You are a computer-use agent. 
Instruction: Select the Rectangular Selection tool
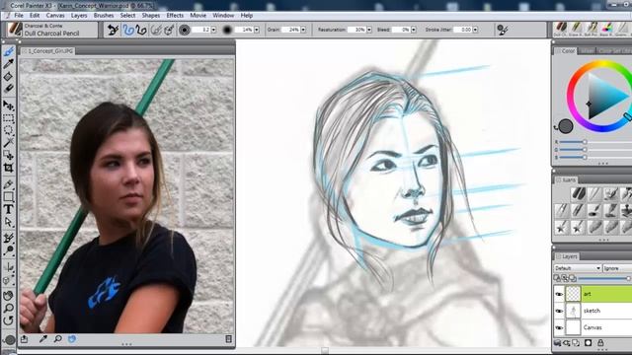[x=9, y=118]
